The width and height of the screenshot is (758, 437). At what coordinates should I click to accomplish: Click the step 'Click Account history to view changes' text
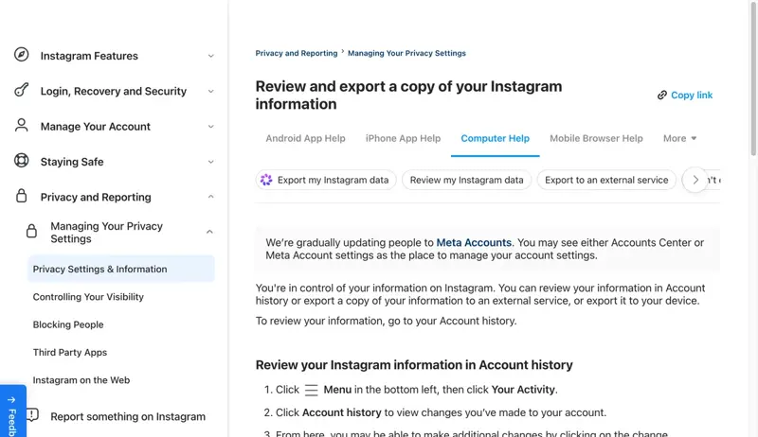tap(441, 413)
